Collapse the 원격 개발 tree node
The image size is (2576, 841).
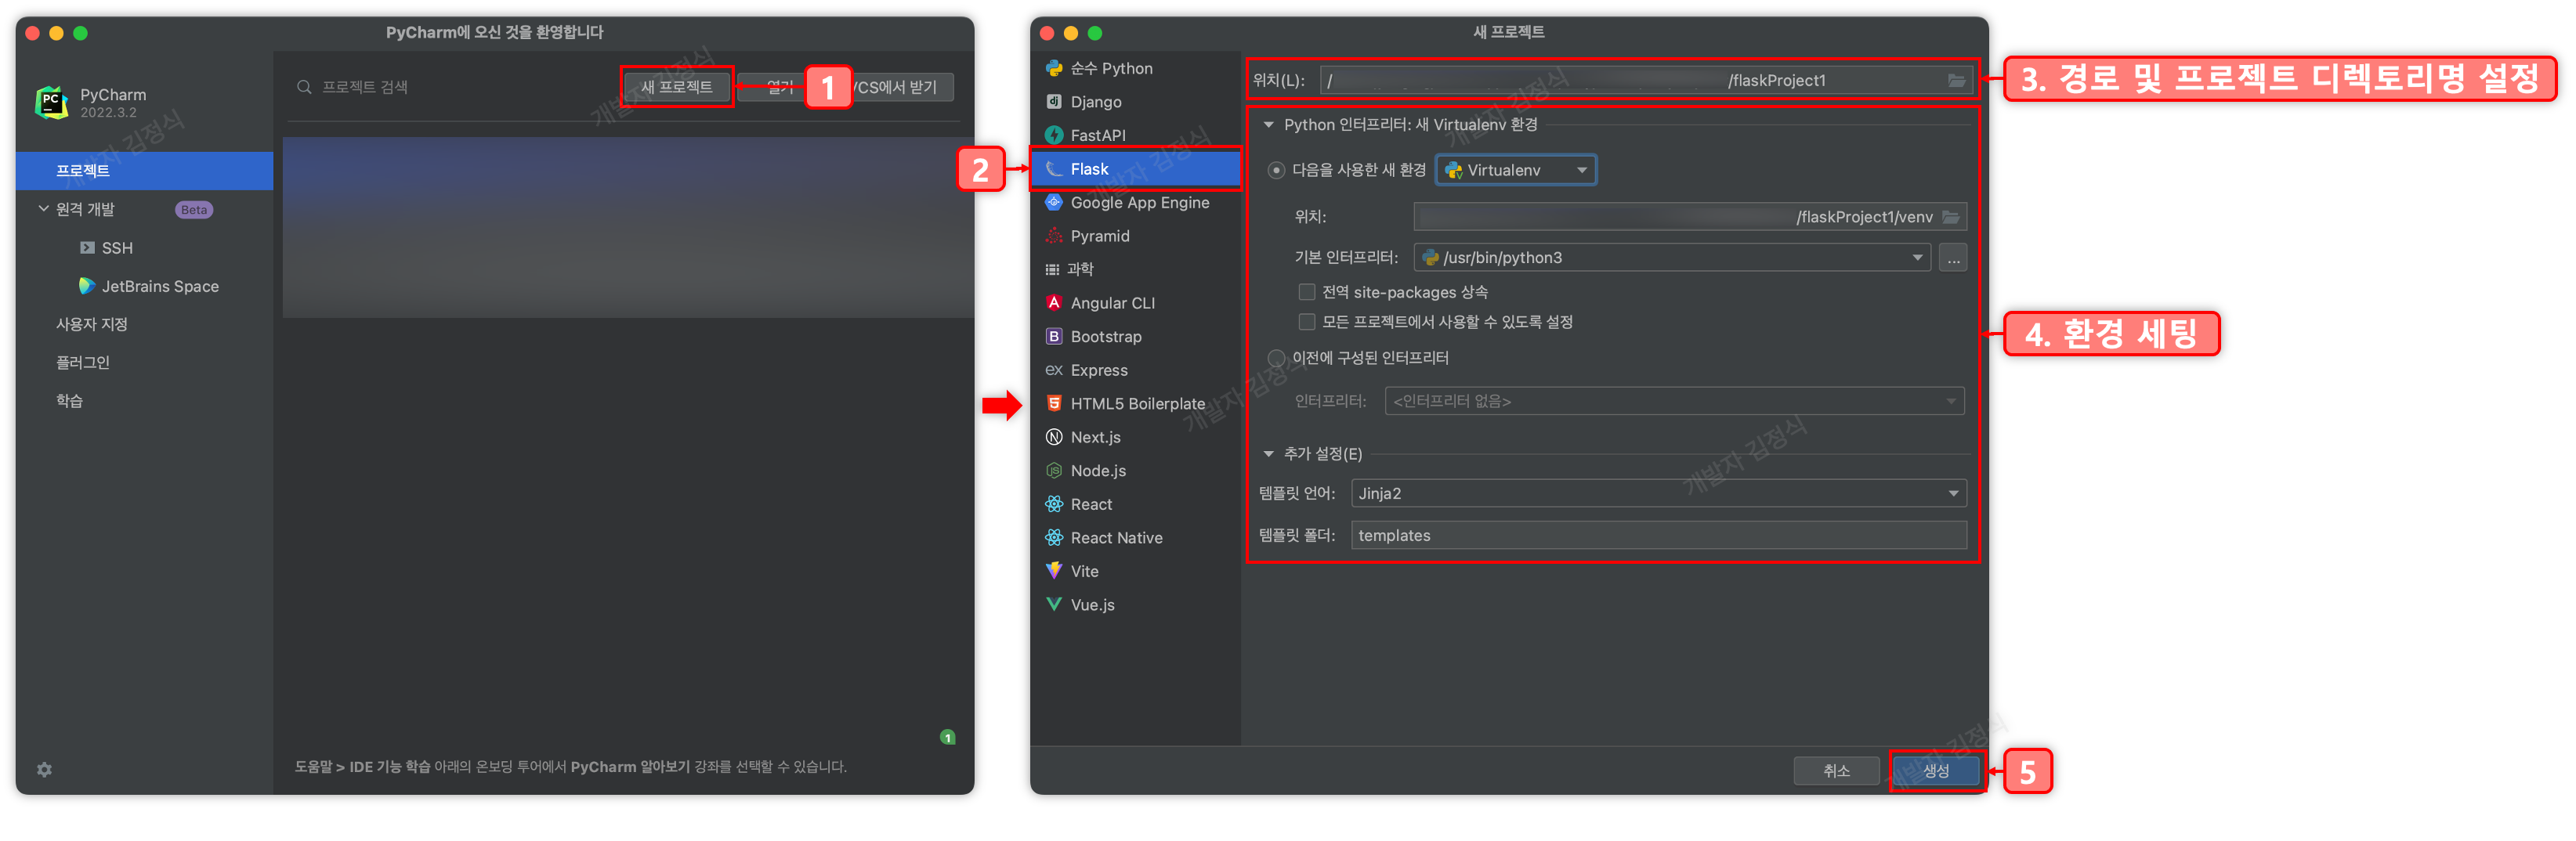coord(43,209)
